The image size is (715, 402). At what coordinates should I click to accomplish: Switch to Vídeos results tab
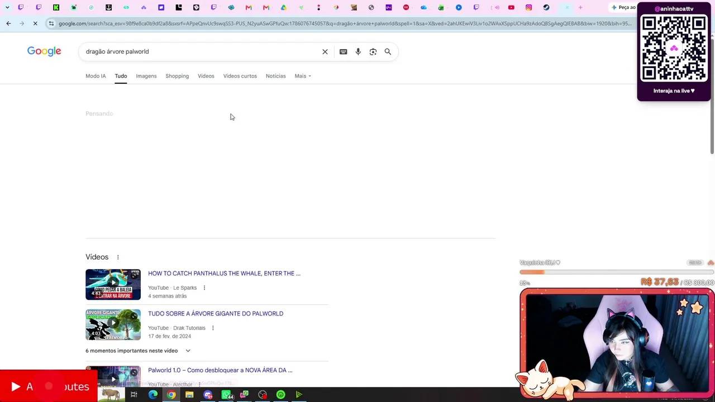point(206,76)
